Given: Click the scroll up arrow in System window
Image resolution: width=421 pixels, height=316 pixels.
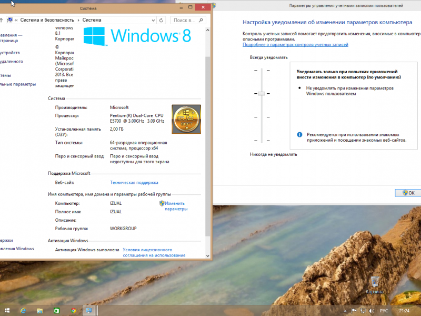Looking at the screenshot, I should click(x=207, y=30).
